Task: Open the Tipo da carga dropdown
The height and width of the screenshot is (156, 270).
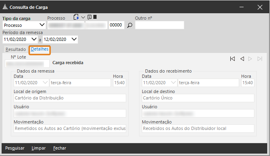Action: click(42, 25)
